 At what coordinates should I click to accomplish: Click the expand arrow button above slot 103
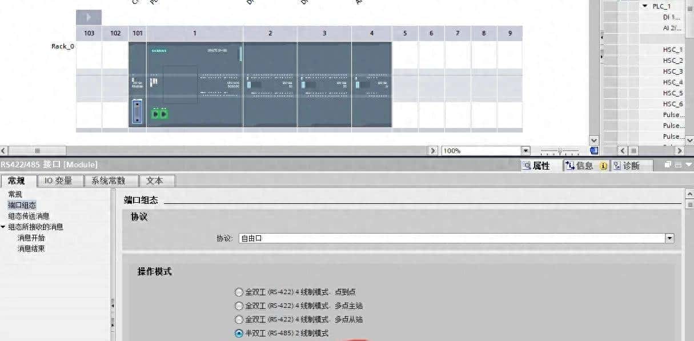[x=89, y=17]
